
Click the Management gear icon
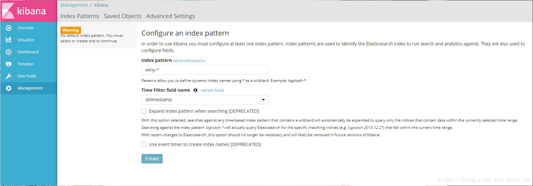pos(9,88)
